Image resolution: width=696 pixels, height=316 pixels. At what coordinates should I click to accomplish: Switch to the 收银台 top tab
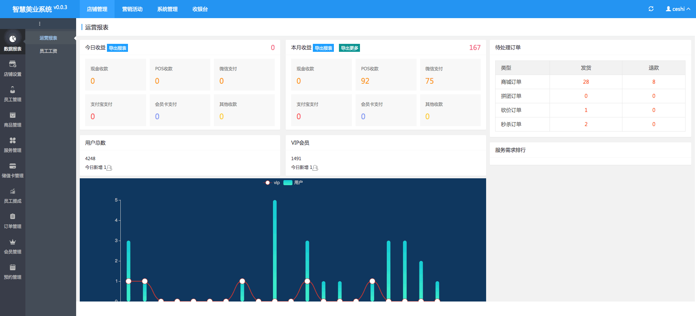200,9
